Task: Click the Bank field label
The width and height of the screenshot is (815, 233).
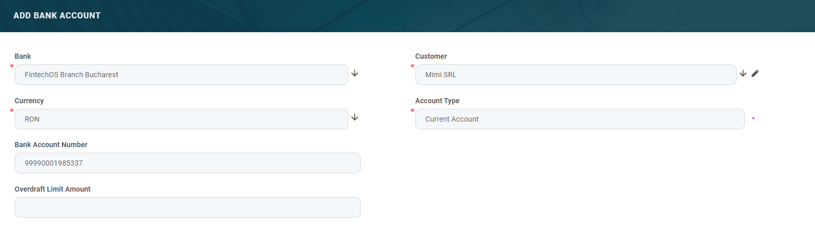Action: click(23, 56)
